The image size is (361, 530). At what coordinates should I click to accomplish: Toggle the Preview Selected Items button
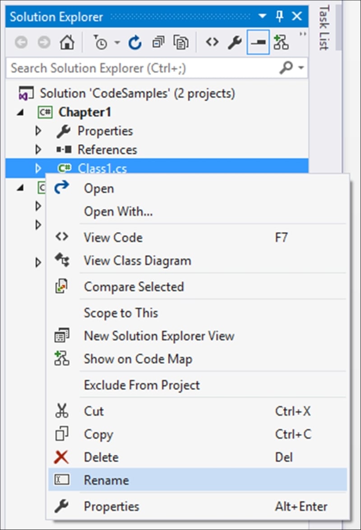point(258,43)
